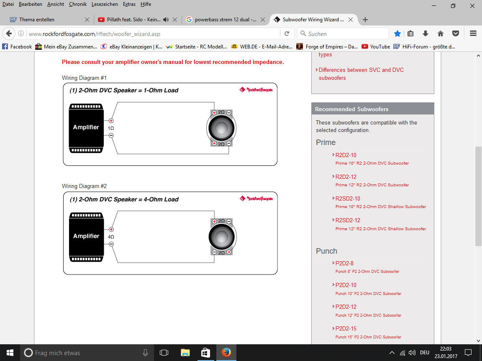Show hidden system tray icons
482x361 pixels.
(x=392, y=353)
